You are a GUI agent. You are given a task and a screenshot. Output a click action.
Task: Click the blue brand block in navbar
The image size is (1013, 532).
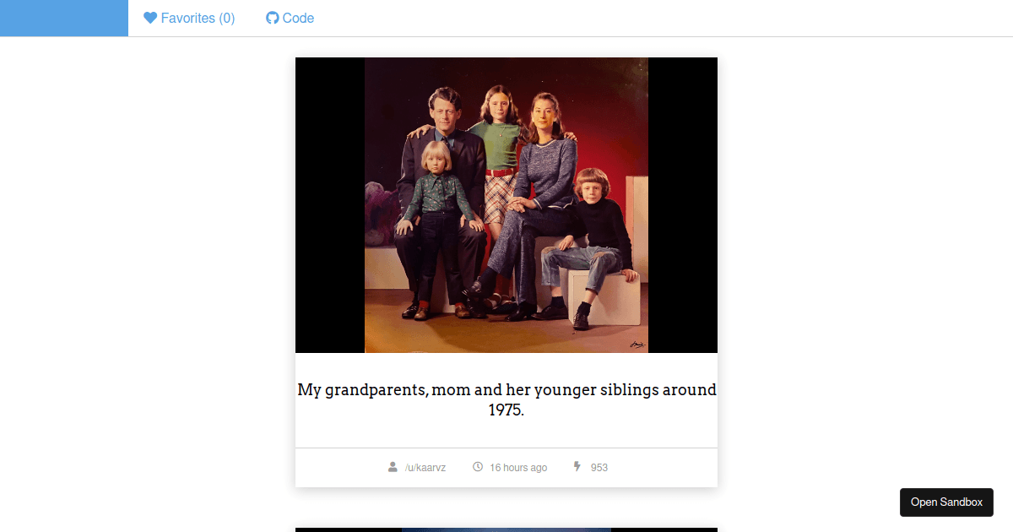click(x=64, y=18)
